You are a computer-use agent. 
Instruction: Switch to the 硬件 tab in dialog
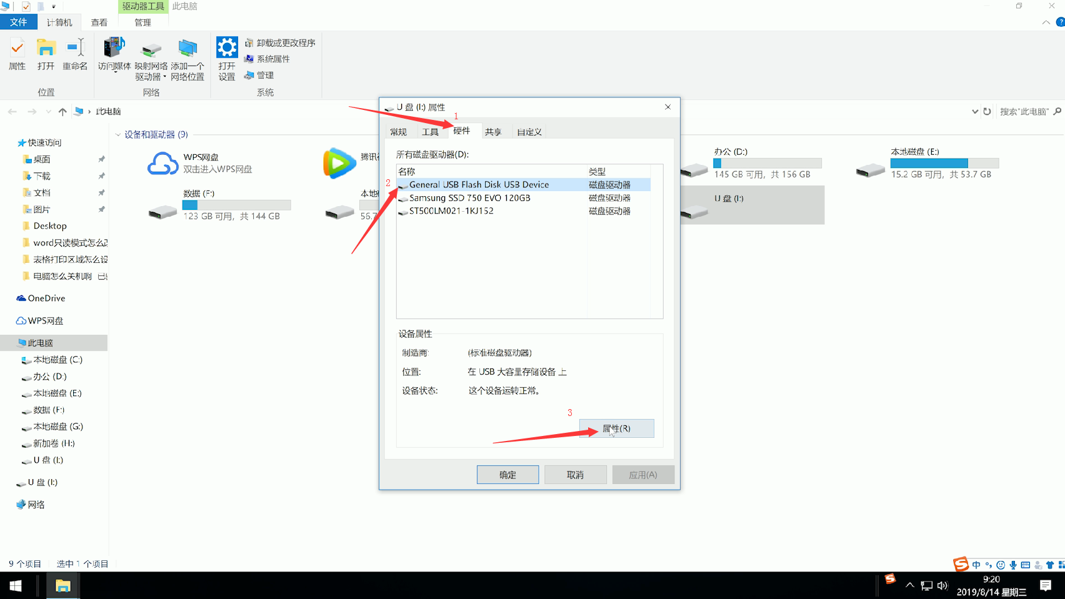[x=461, y=131]
